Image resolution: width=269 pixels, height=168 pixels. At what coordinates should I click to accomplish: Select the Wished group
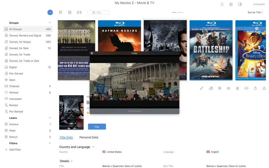(28, 92)
